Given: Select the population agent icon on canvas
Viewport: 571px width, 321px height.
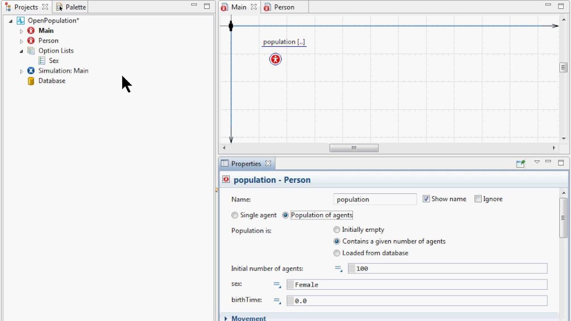Looking at the screenshot, I should [x=275, y=59].
